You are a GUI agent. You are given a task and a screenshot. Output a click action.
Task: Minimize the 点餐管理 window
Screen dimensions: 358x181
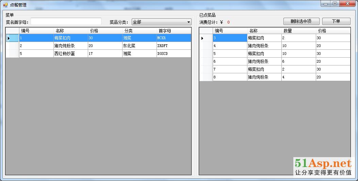326,4
